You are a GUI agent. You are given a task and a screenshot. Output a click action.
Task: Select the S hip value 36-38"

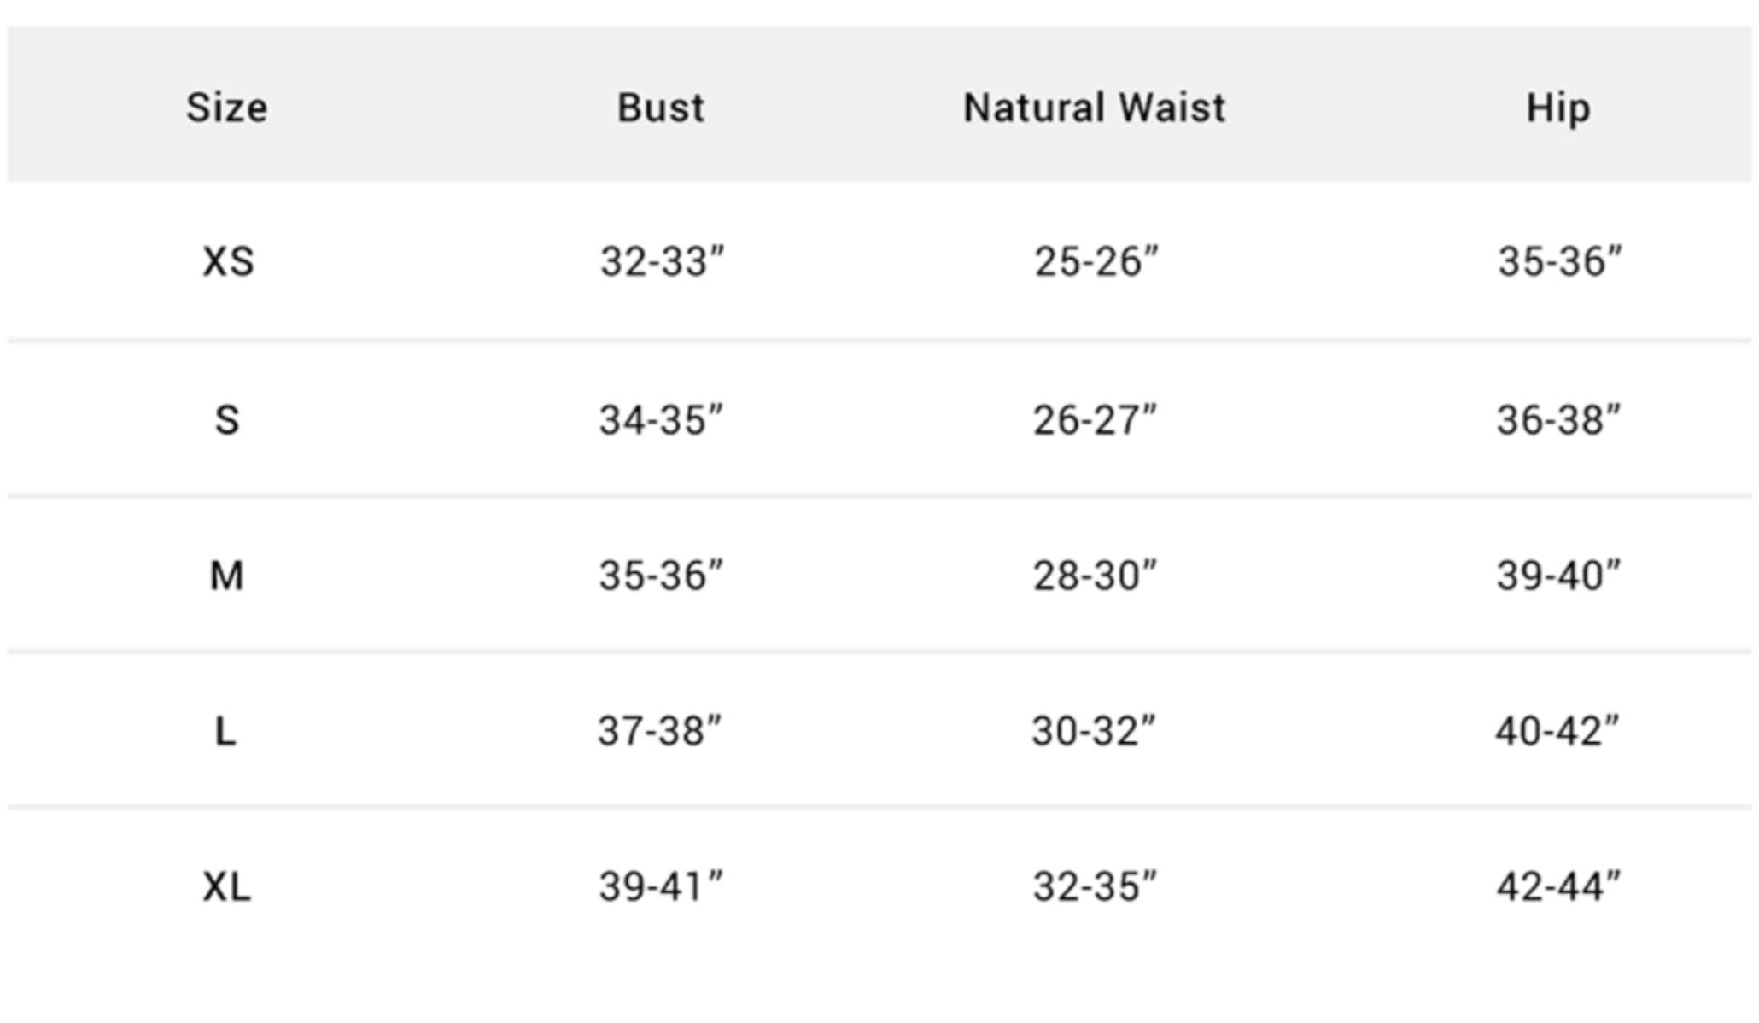click(1558, 420)
